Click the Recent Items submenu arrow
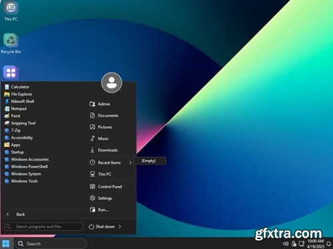 pos(131,163)
